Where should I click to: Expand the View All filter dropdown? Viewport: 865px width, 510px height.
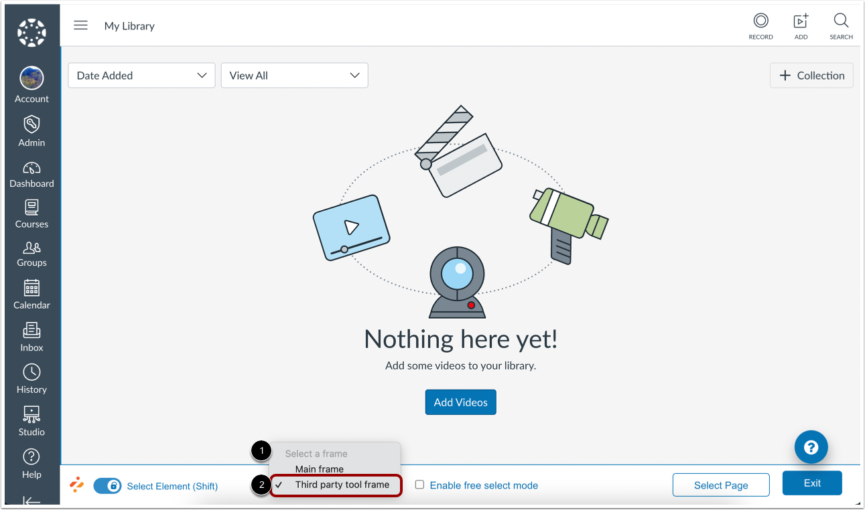tap(294, 75)
